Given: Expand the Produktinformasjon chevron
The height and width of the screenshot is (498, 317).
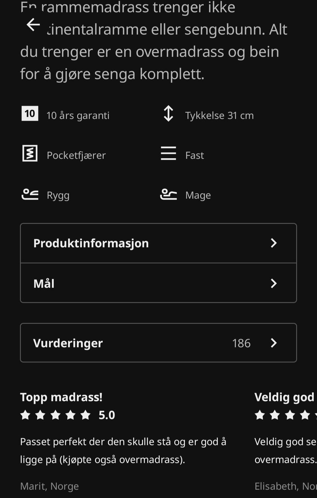Looking at the screenshot, I should (274, 243).
